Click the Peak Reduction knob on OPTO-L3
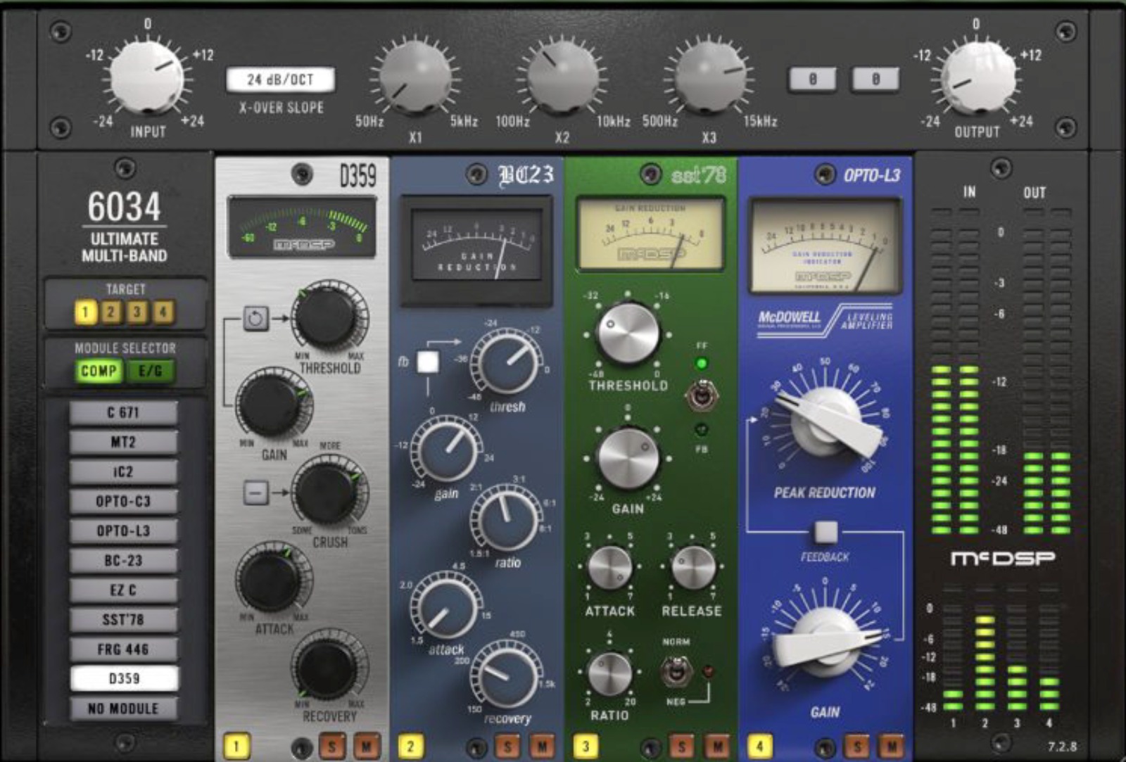 point(825,420)
